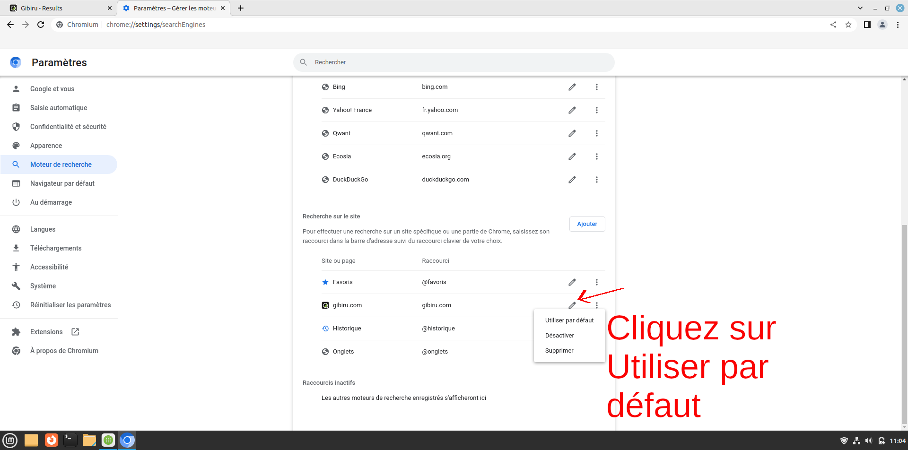Click pencil icon for Qwant

coord(572,133)
